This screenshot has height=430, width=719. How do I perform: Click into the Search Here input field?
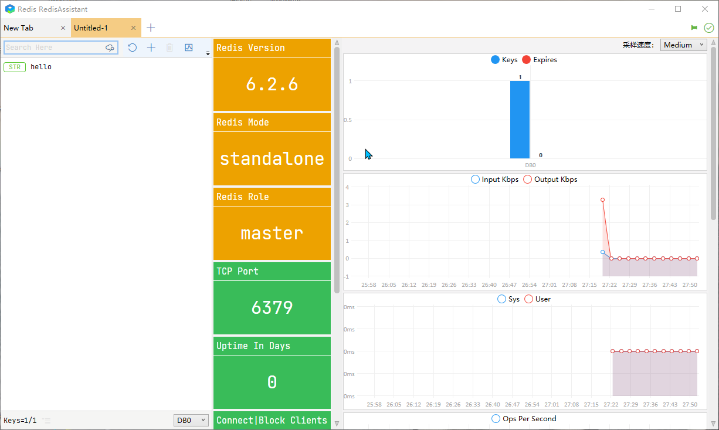53,48
